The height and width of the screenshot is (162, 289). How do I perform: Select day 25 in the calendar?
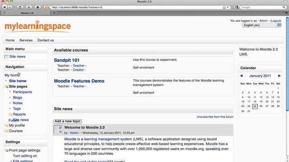255,106
